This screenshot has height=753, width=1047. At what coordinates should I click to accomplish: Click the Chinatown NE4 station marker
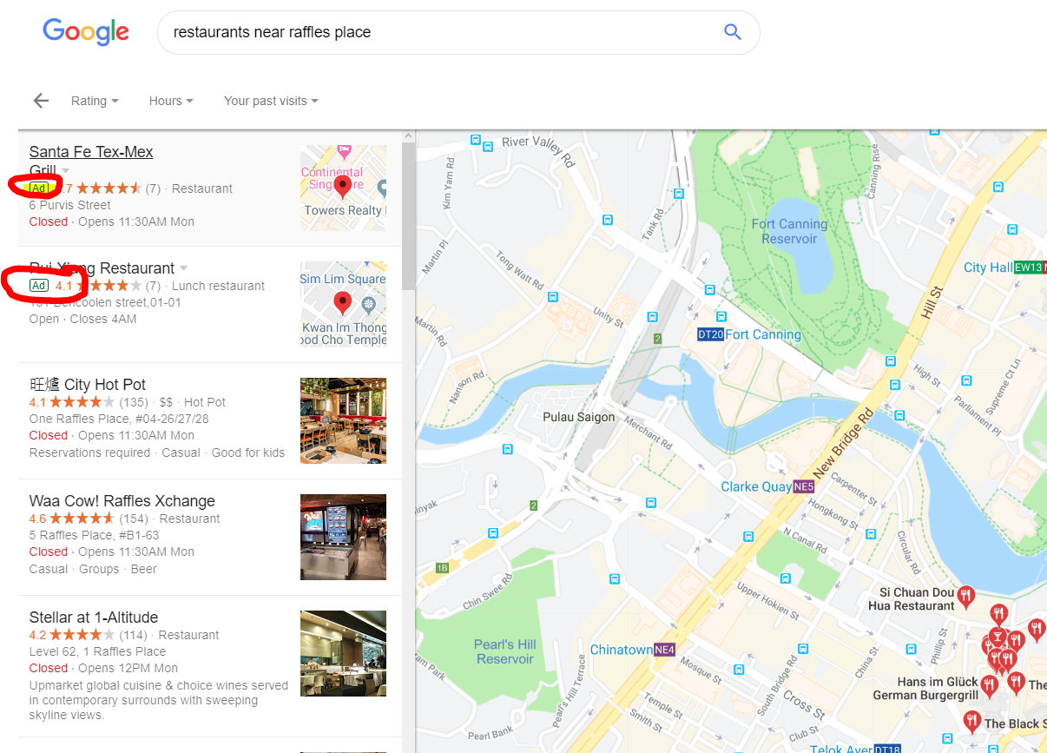click(665, 650)
